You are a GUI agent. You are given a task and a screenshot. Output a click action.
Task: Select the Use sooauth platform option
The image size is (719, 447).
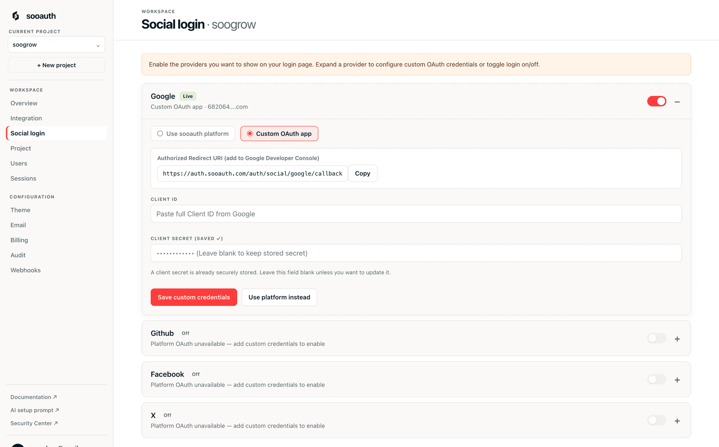coord(193,134)
